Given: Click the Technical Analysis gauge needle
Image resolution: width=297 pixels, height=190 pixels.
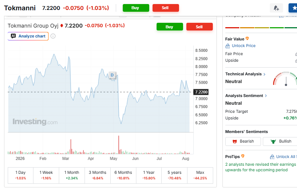Looking at the screenshot, I should 286,82.
